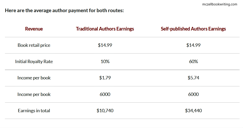Click the first Income per book label
The height and width of the screenshot is (128, 243).
coord(34,78)
